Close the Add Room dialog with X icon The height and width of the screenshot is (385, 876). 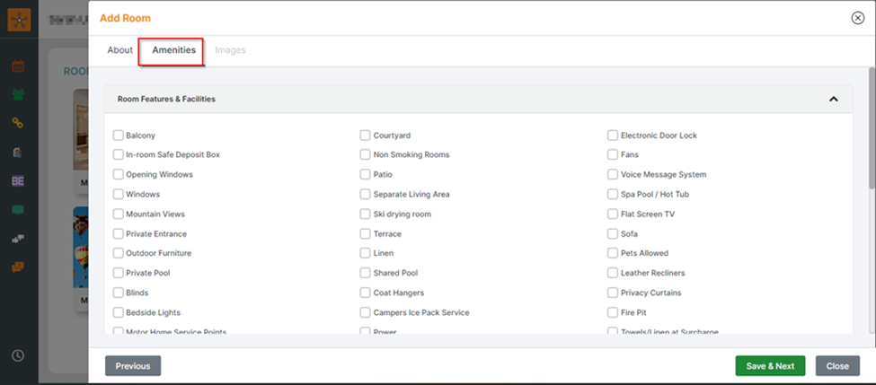857,18
